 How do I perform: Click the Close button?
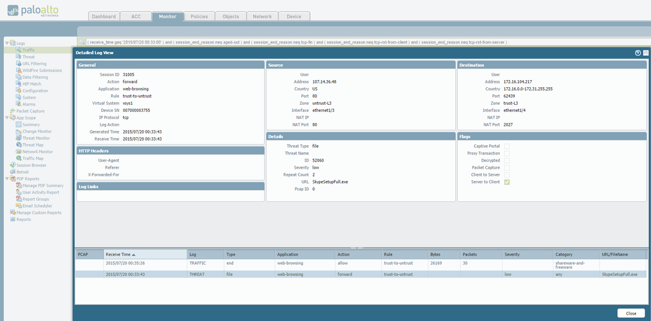[x=631, y=314]
